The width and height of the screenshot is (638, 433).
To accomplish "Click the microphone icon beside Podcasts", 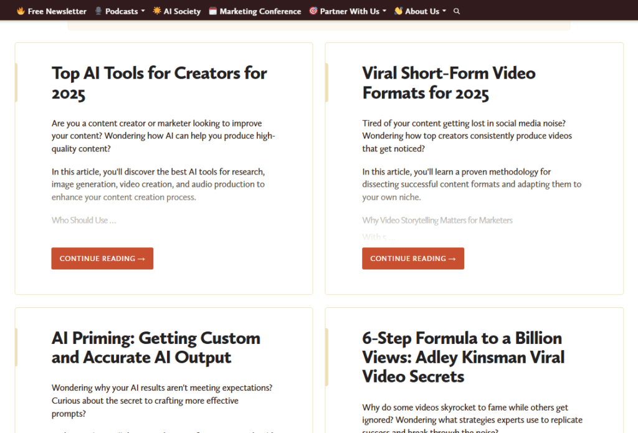I will click(98, 11).
